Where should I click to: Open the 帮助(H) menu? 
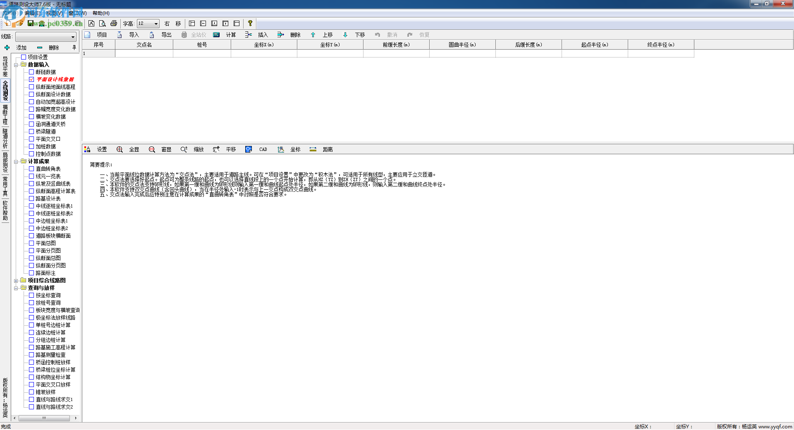pos(101,13)
